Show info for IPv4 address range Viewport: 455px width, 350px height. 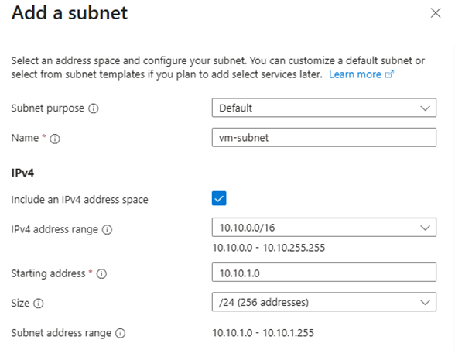pos(107,230)
